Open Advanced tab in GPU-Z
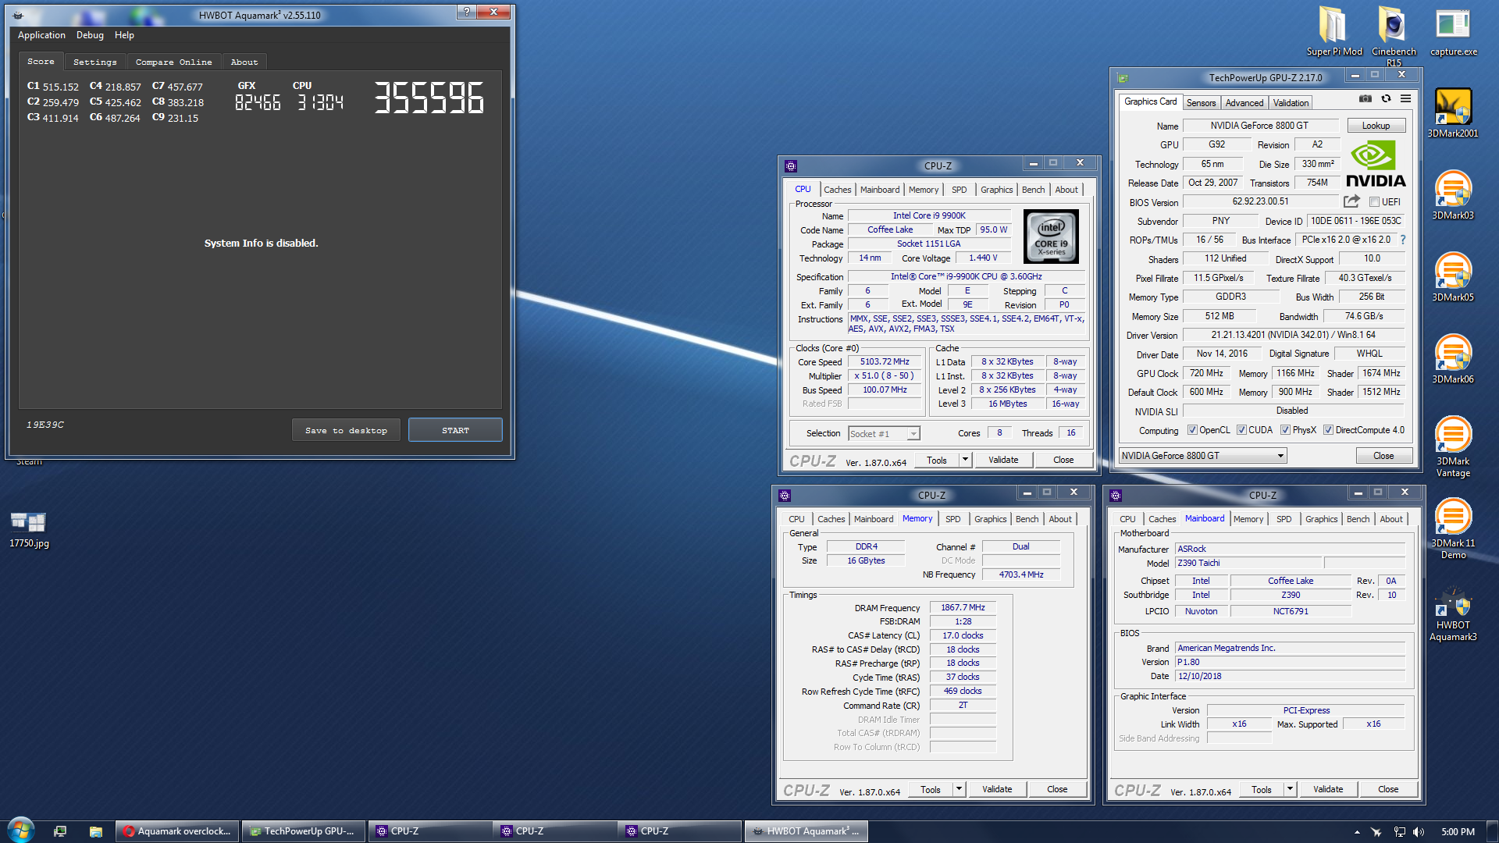The image size is (1499, 843). [1244, 103]
